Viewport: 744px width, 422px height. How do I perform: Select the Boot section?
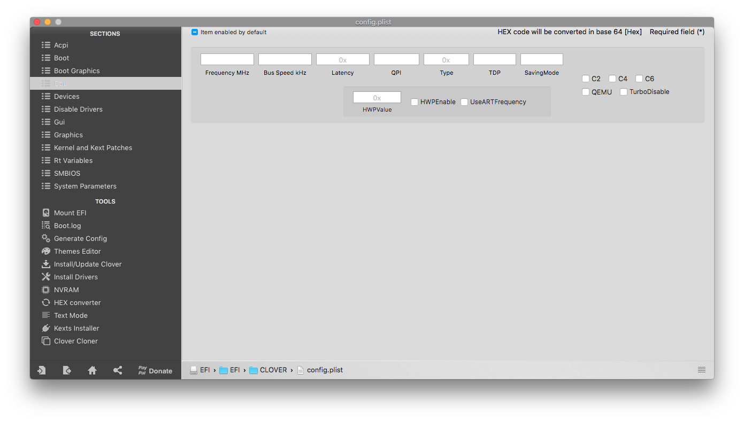105,58
